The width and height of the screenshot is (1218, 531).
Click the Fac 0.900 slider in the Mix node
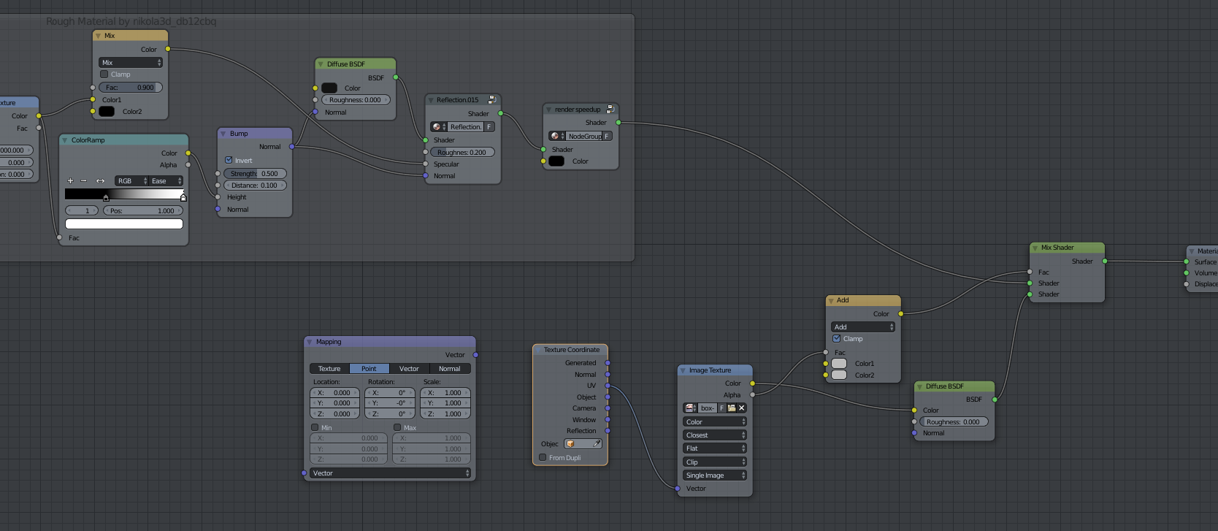131,88
